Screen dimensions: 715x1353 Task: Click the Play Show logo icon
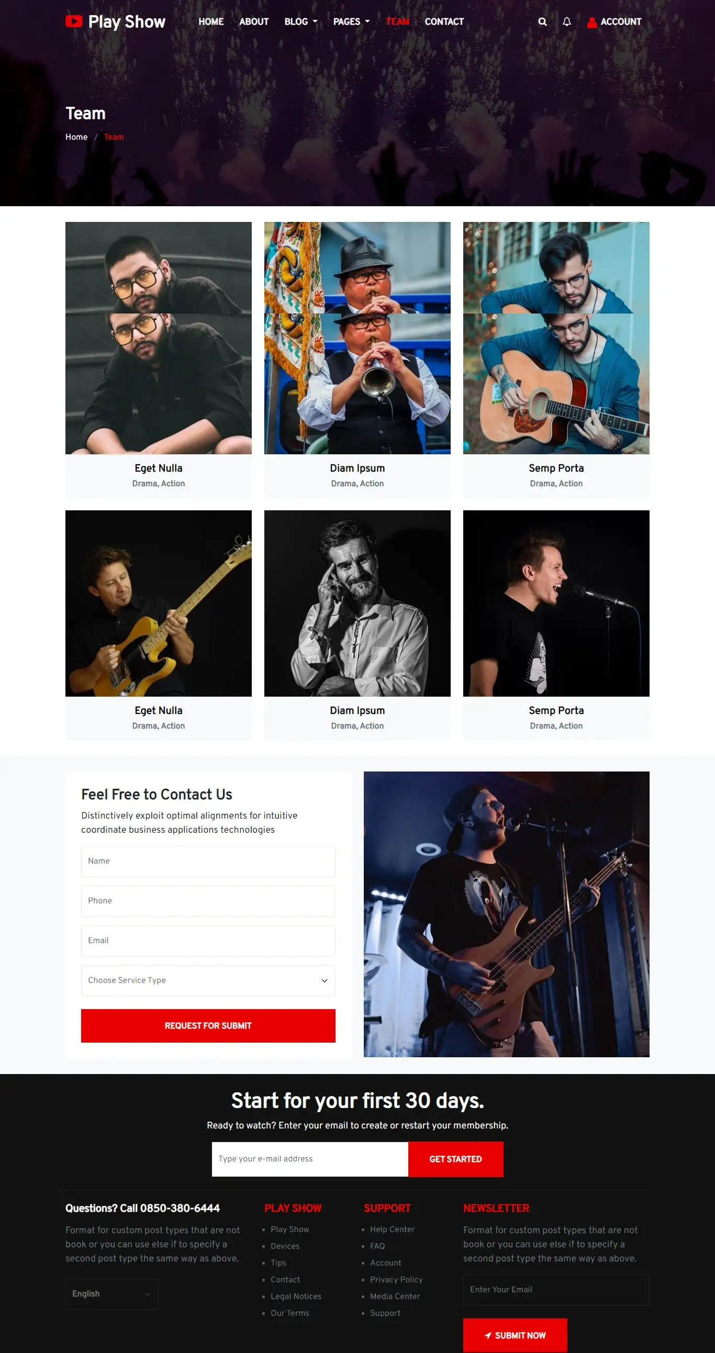74,21
